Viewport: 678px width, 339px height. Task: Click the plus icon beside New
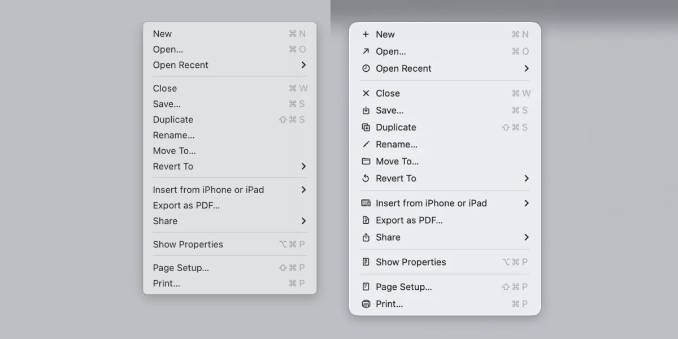(x=366, y=34)
